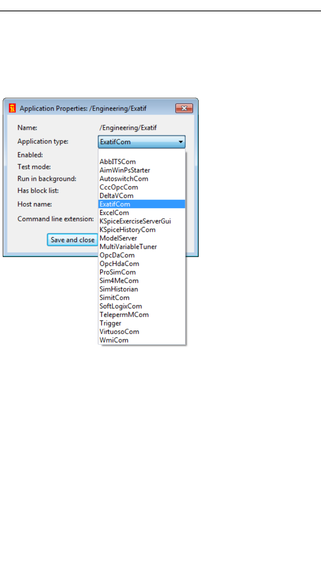Select the highlighted ExatifCom entry
The width and height of the screenshot is (321, 569).
click(x=142, y=204)
